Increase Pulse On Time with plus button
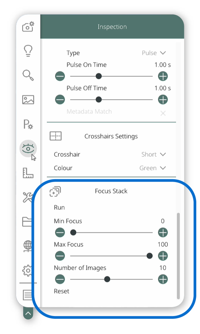This screenshot has width=200, height=334. (163, 76)
